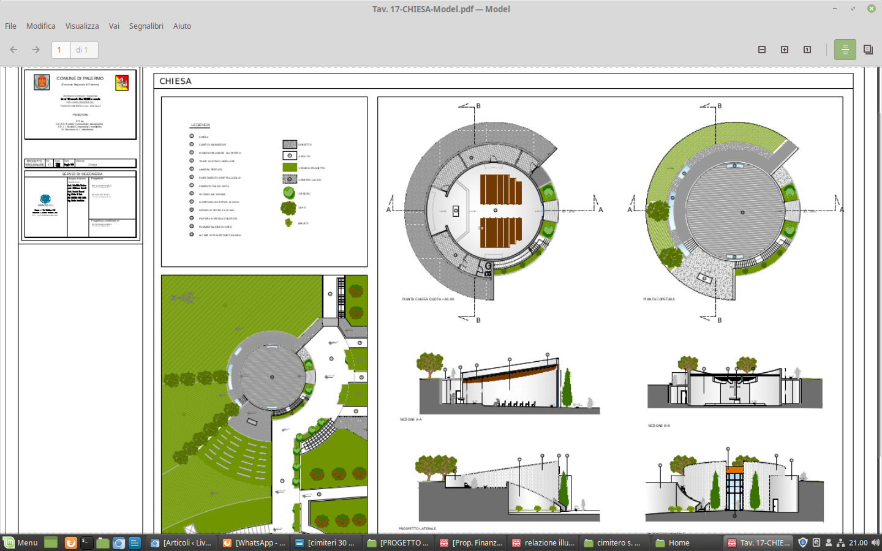The image size is (882, 551).
Task: Click the volume icon in system tray
Action: tap(875, 542)
